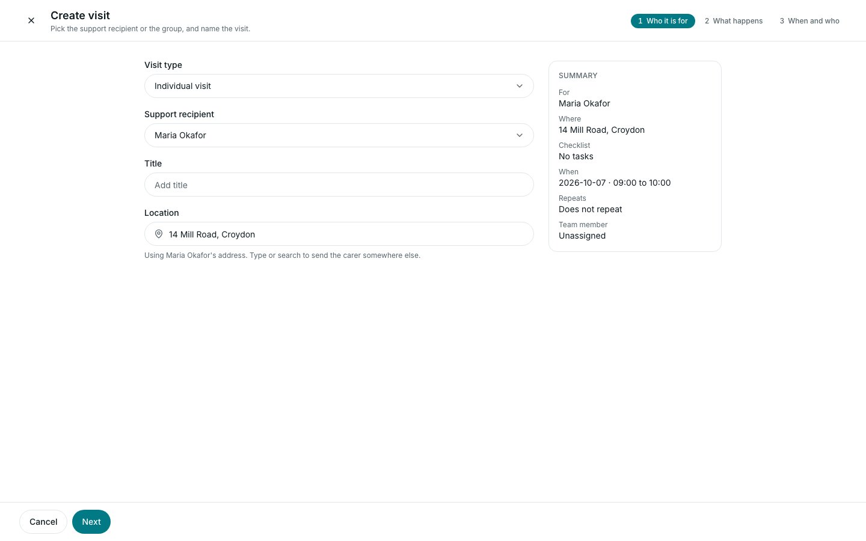Switch to step 2 What happens
866x541 pixels.
click(734, 21)
